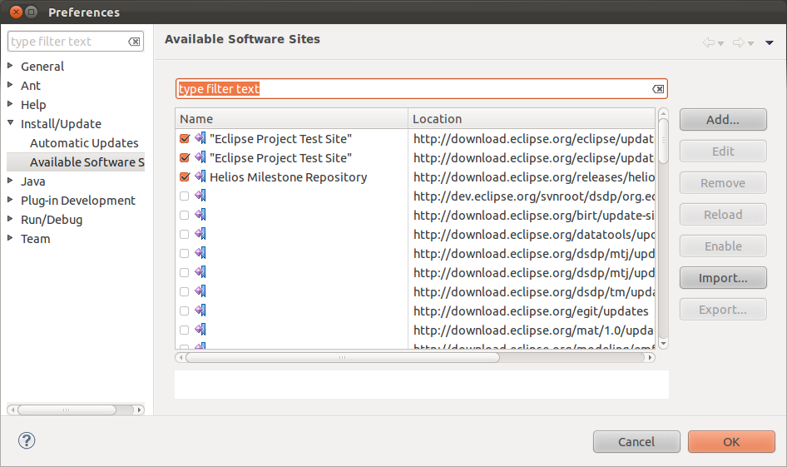
Task: Click the Export... button
Action: pos(723,310)
